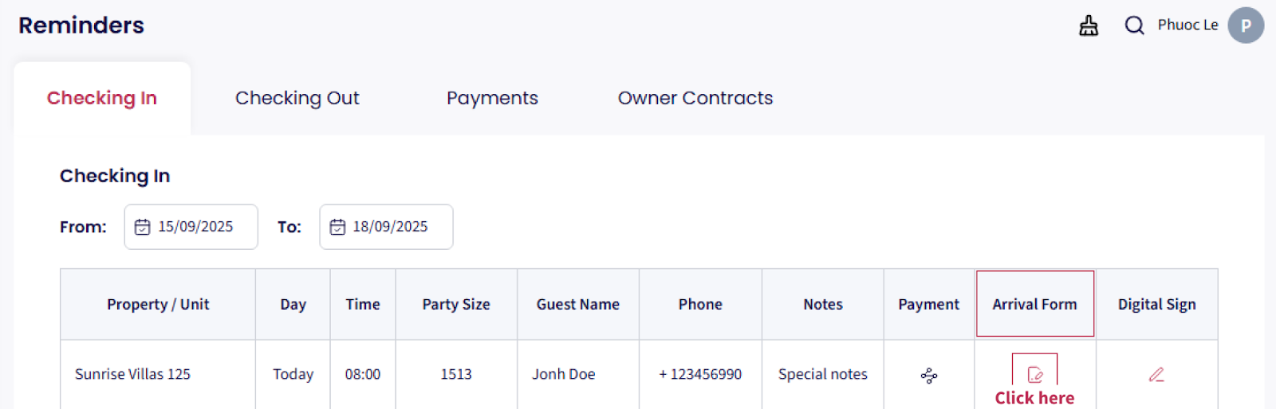
Task: Click the To date calendar icon
Action: coord(337,227)
